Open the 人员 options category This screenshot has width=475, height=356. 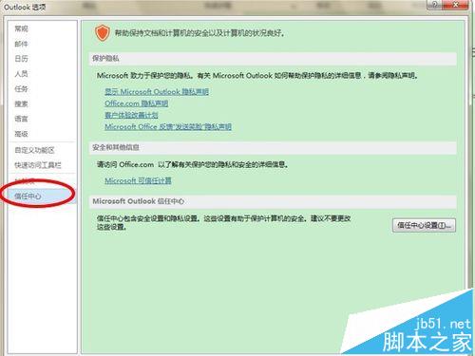point(21,74)
